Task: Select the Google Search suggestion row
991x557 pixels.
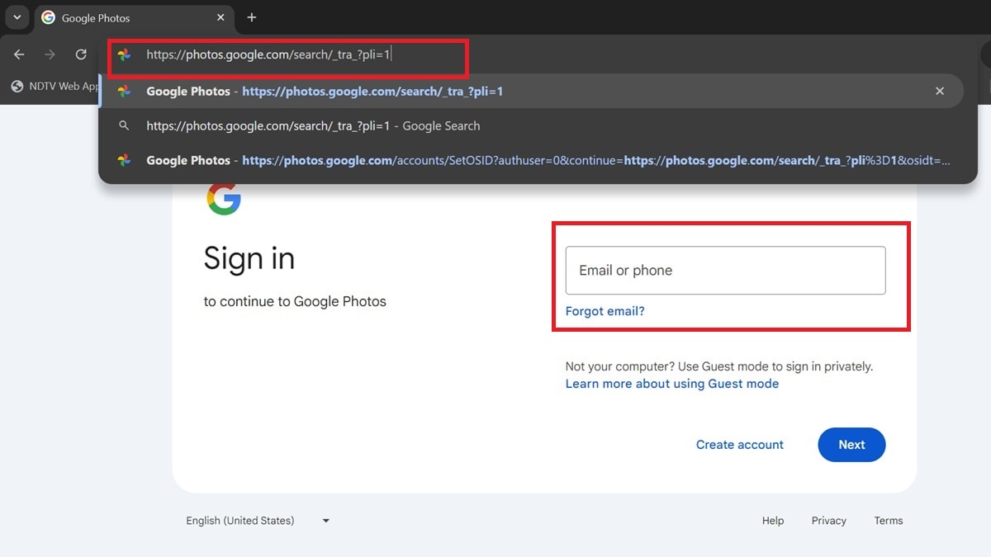Action: coord(531,126)
